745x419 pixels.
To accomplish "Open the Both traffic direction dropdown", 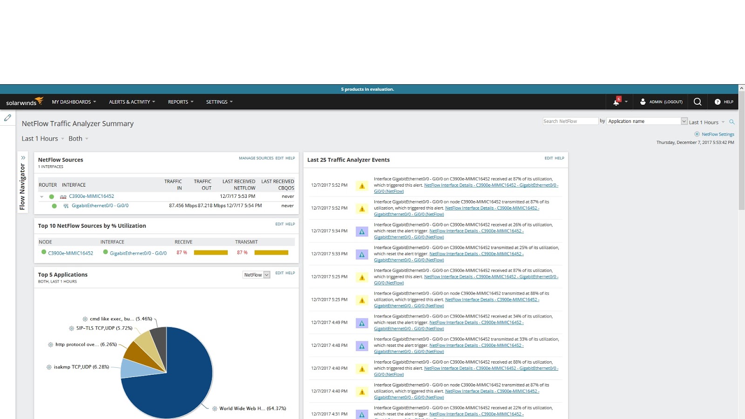I will tap(78, 138).
